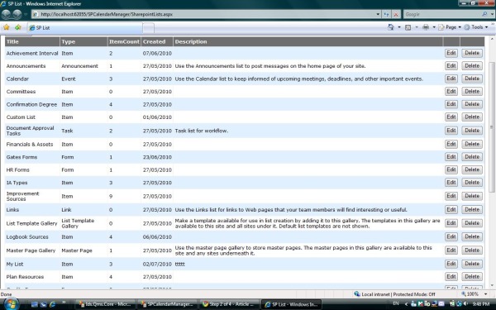The image size is (496, 310).
Task: Click the browser Back button
Action: coord(6,14)
